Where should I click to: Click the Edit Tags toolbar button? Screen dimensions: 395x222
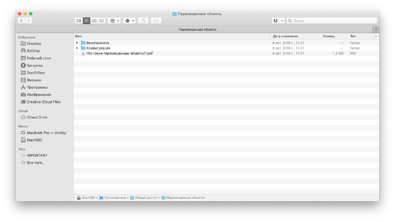[156, 21]
